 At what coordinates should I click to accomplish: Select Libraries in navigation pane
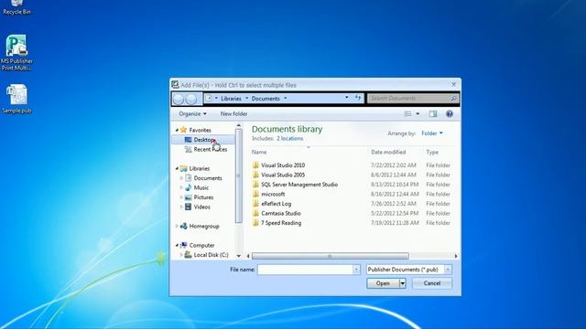click(x=195, y=168)
